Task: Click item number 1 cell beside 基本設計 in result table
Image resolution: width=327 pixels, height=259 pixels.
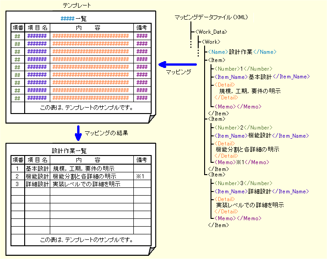Action: [18, 168]
